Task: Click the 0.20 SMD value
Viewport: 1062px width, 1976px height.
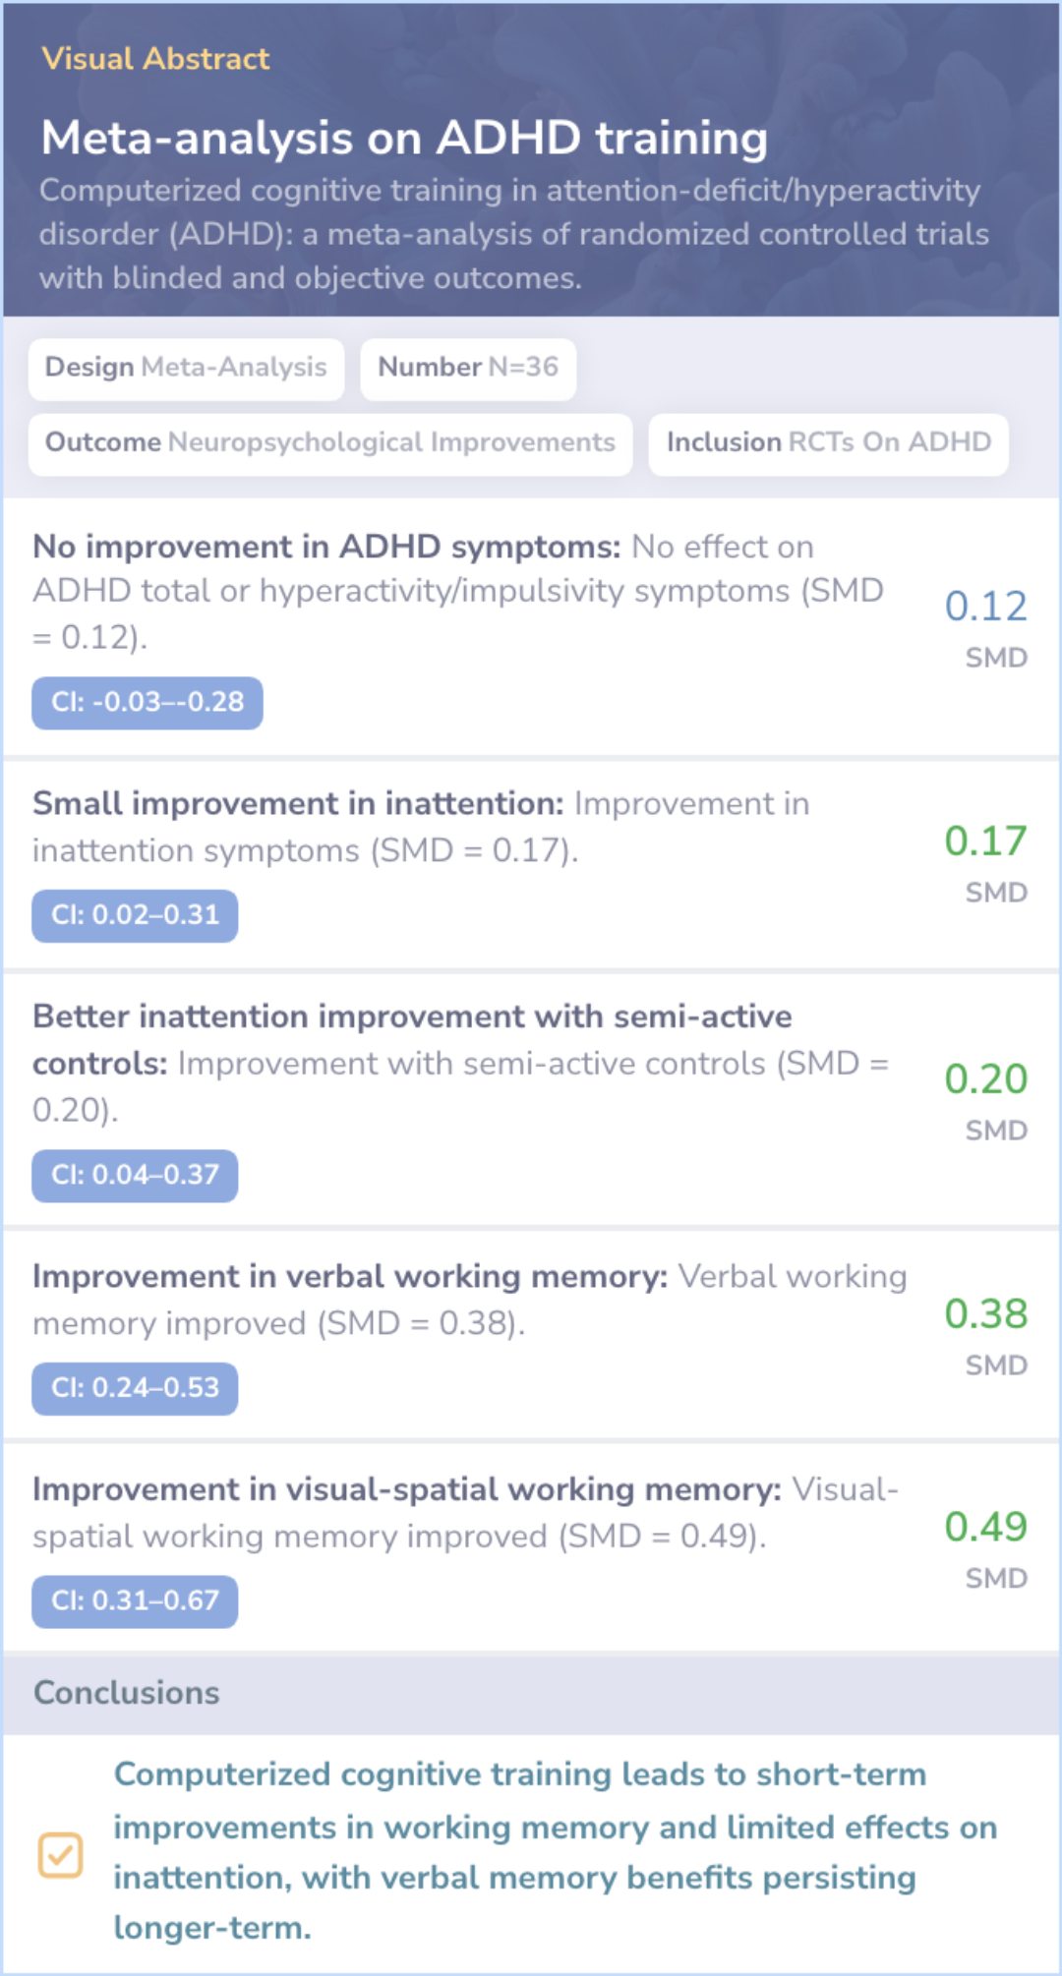Action: pos(986,1079)
